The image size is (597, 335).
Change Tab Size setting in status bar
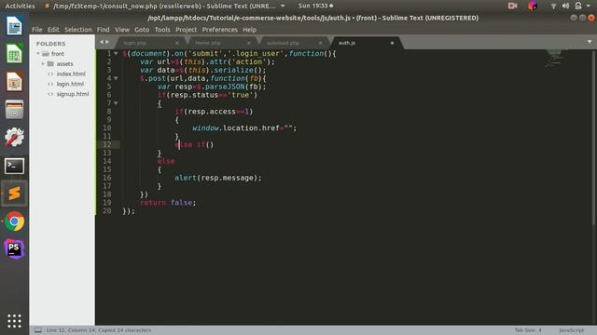[x=528, y=330]
